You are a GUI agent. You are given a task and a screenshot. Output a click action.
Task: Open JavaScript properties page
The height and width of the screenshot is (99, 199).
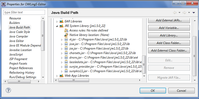(16, 55)
